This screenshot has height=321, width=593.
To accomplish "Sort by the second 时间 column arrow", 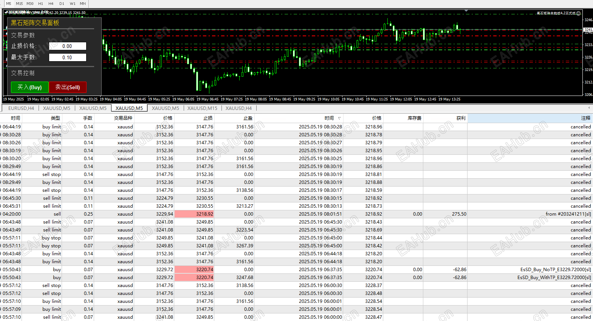I will click(339, 118).
